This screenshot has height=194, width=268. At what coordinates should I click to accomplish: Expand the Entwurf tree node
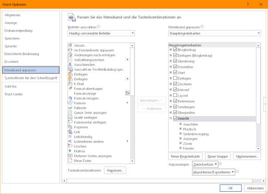[171, 90]
